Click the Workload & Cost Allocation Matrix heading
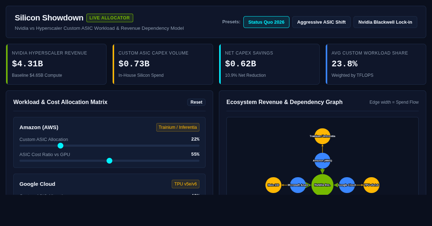 60,102
